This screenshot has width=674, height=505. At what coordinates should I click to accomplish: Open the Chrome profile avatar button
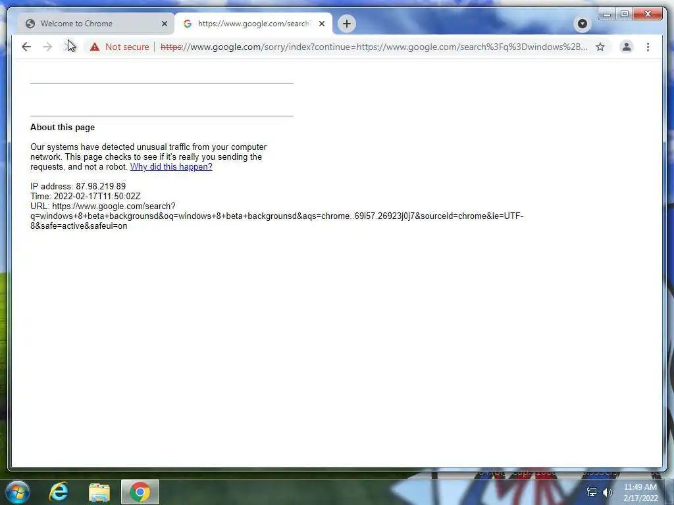tap(627, 47)
